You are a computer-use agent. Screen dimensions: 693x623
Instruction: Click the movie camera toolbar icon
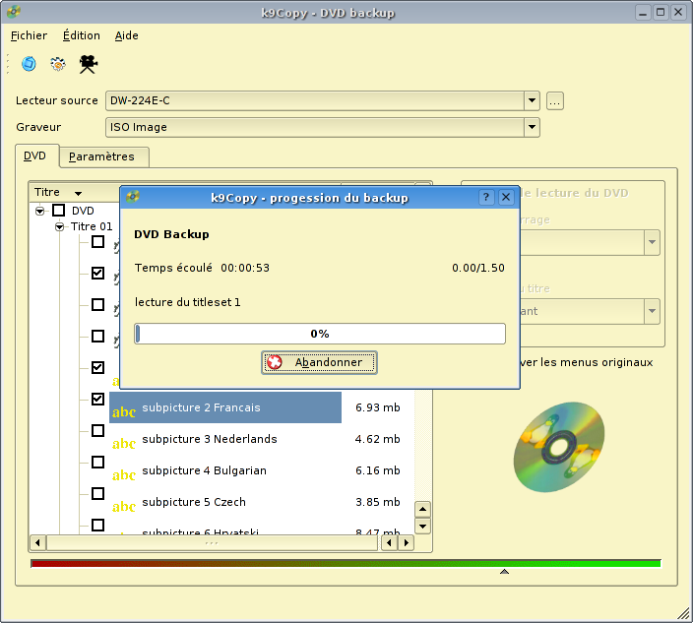pyautogui.click(x=88, y=64)
